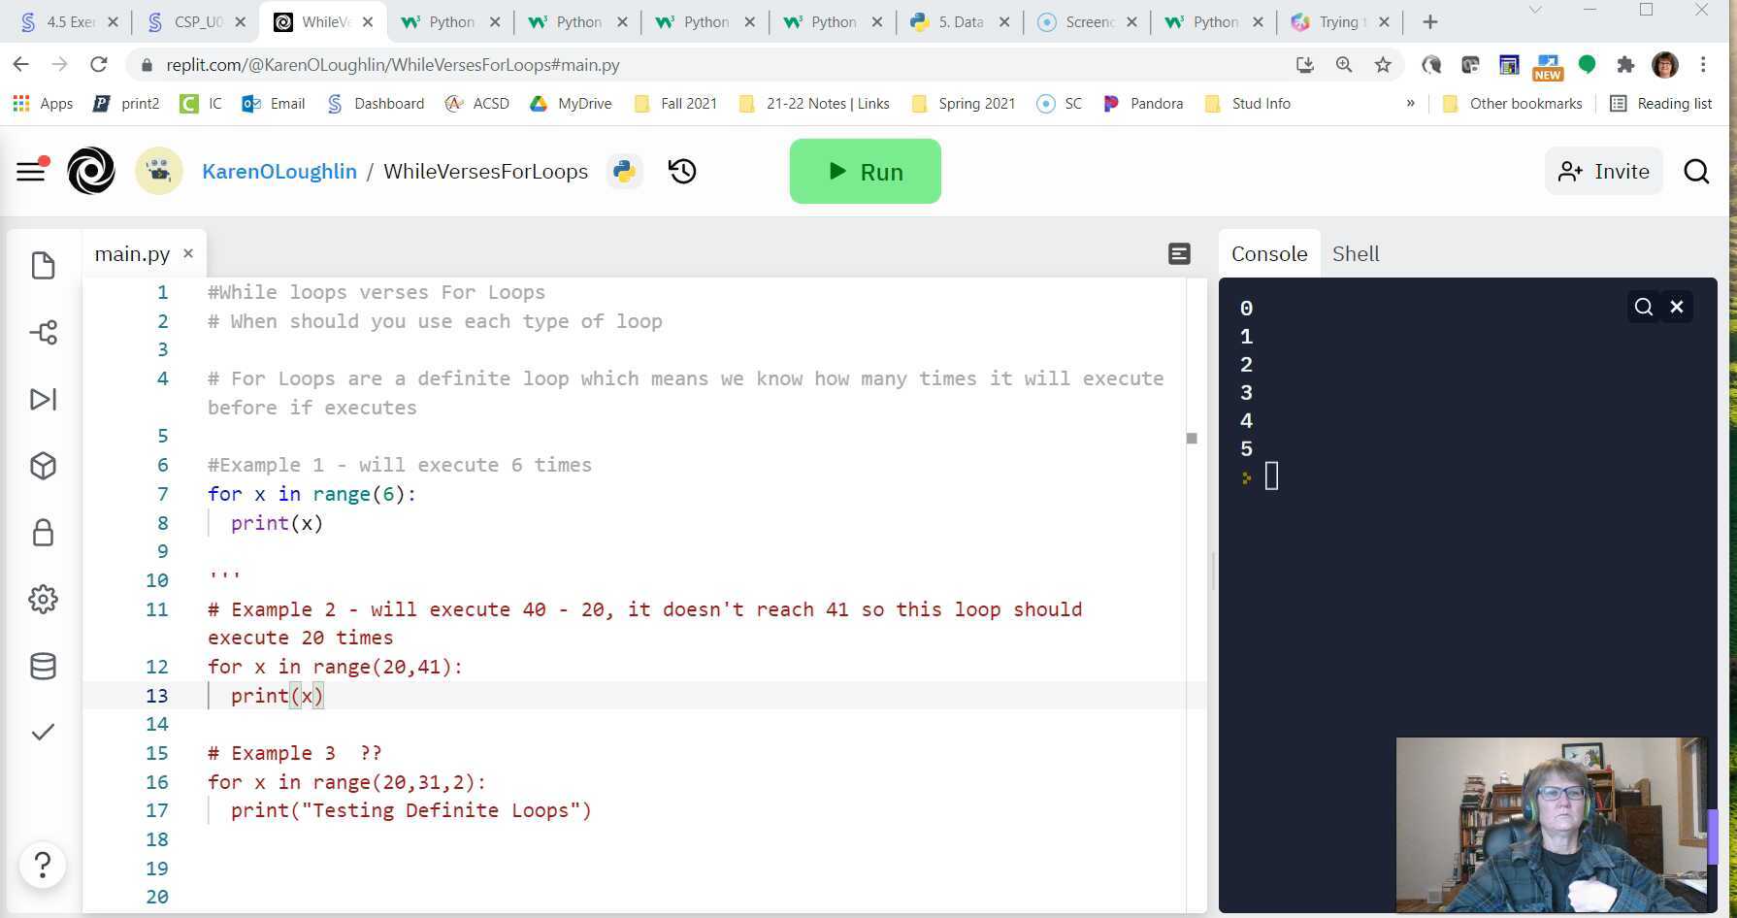1737x918 pixels.
Task: Close the main.py editor tab
Action: coord(188,254)
